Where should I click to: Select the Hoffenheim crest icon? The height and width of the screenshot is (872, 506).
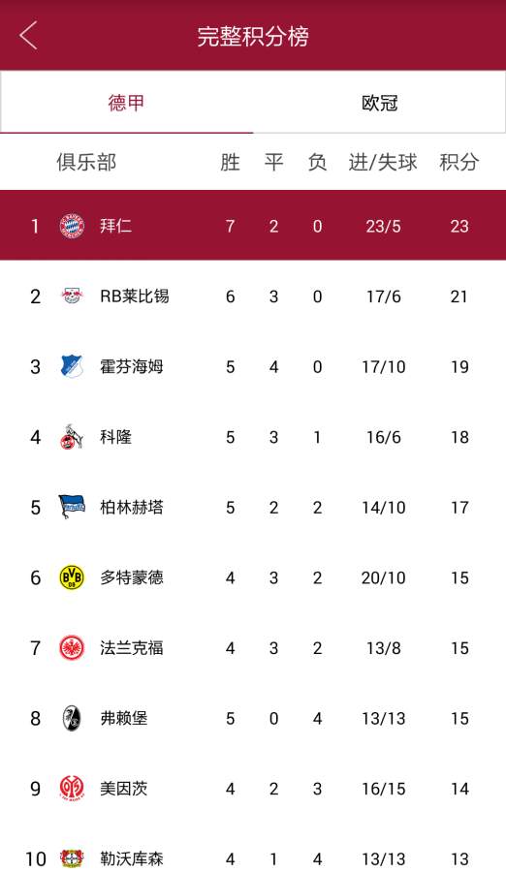tap(72, 366)
